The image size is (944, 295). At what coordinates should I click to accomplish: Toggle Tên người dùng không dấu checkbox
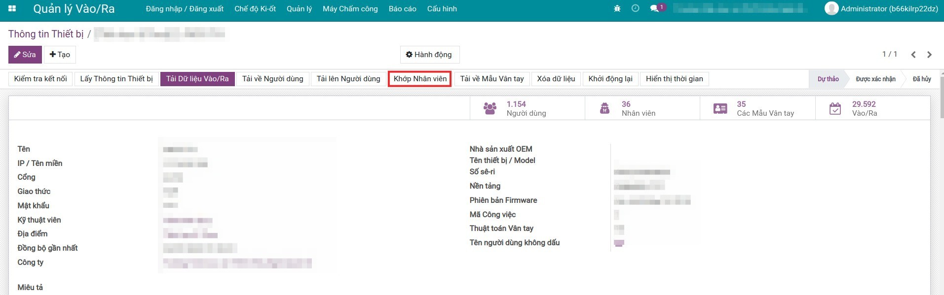point(619,243)
